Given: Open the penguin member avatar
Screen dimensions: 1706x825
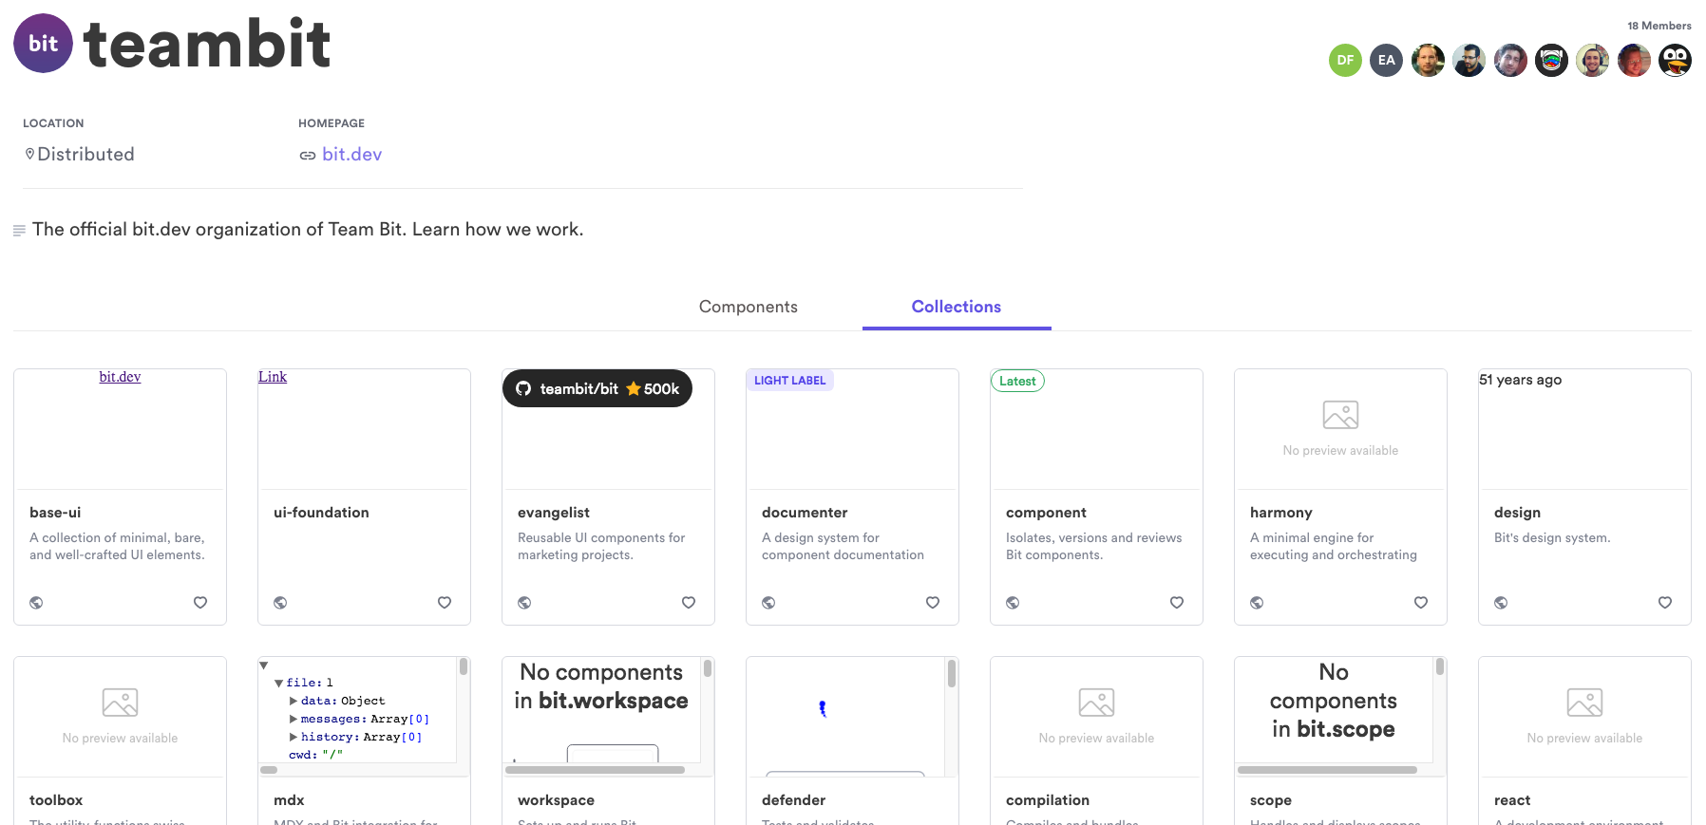Looking at the screenshot, I should [1675, 60].
